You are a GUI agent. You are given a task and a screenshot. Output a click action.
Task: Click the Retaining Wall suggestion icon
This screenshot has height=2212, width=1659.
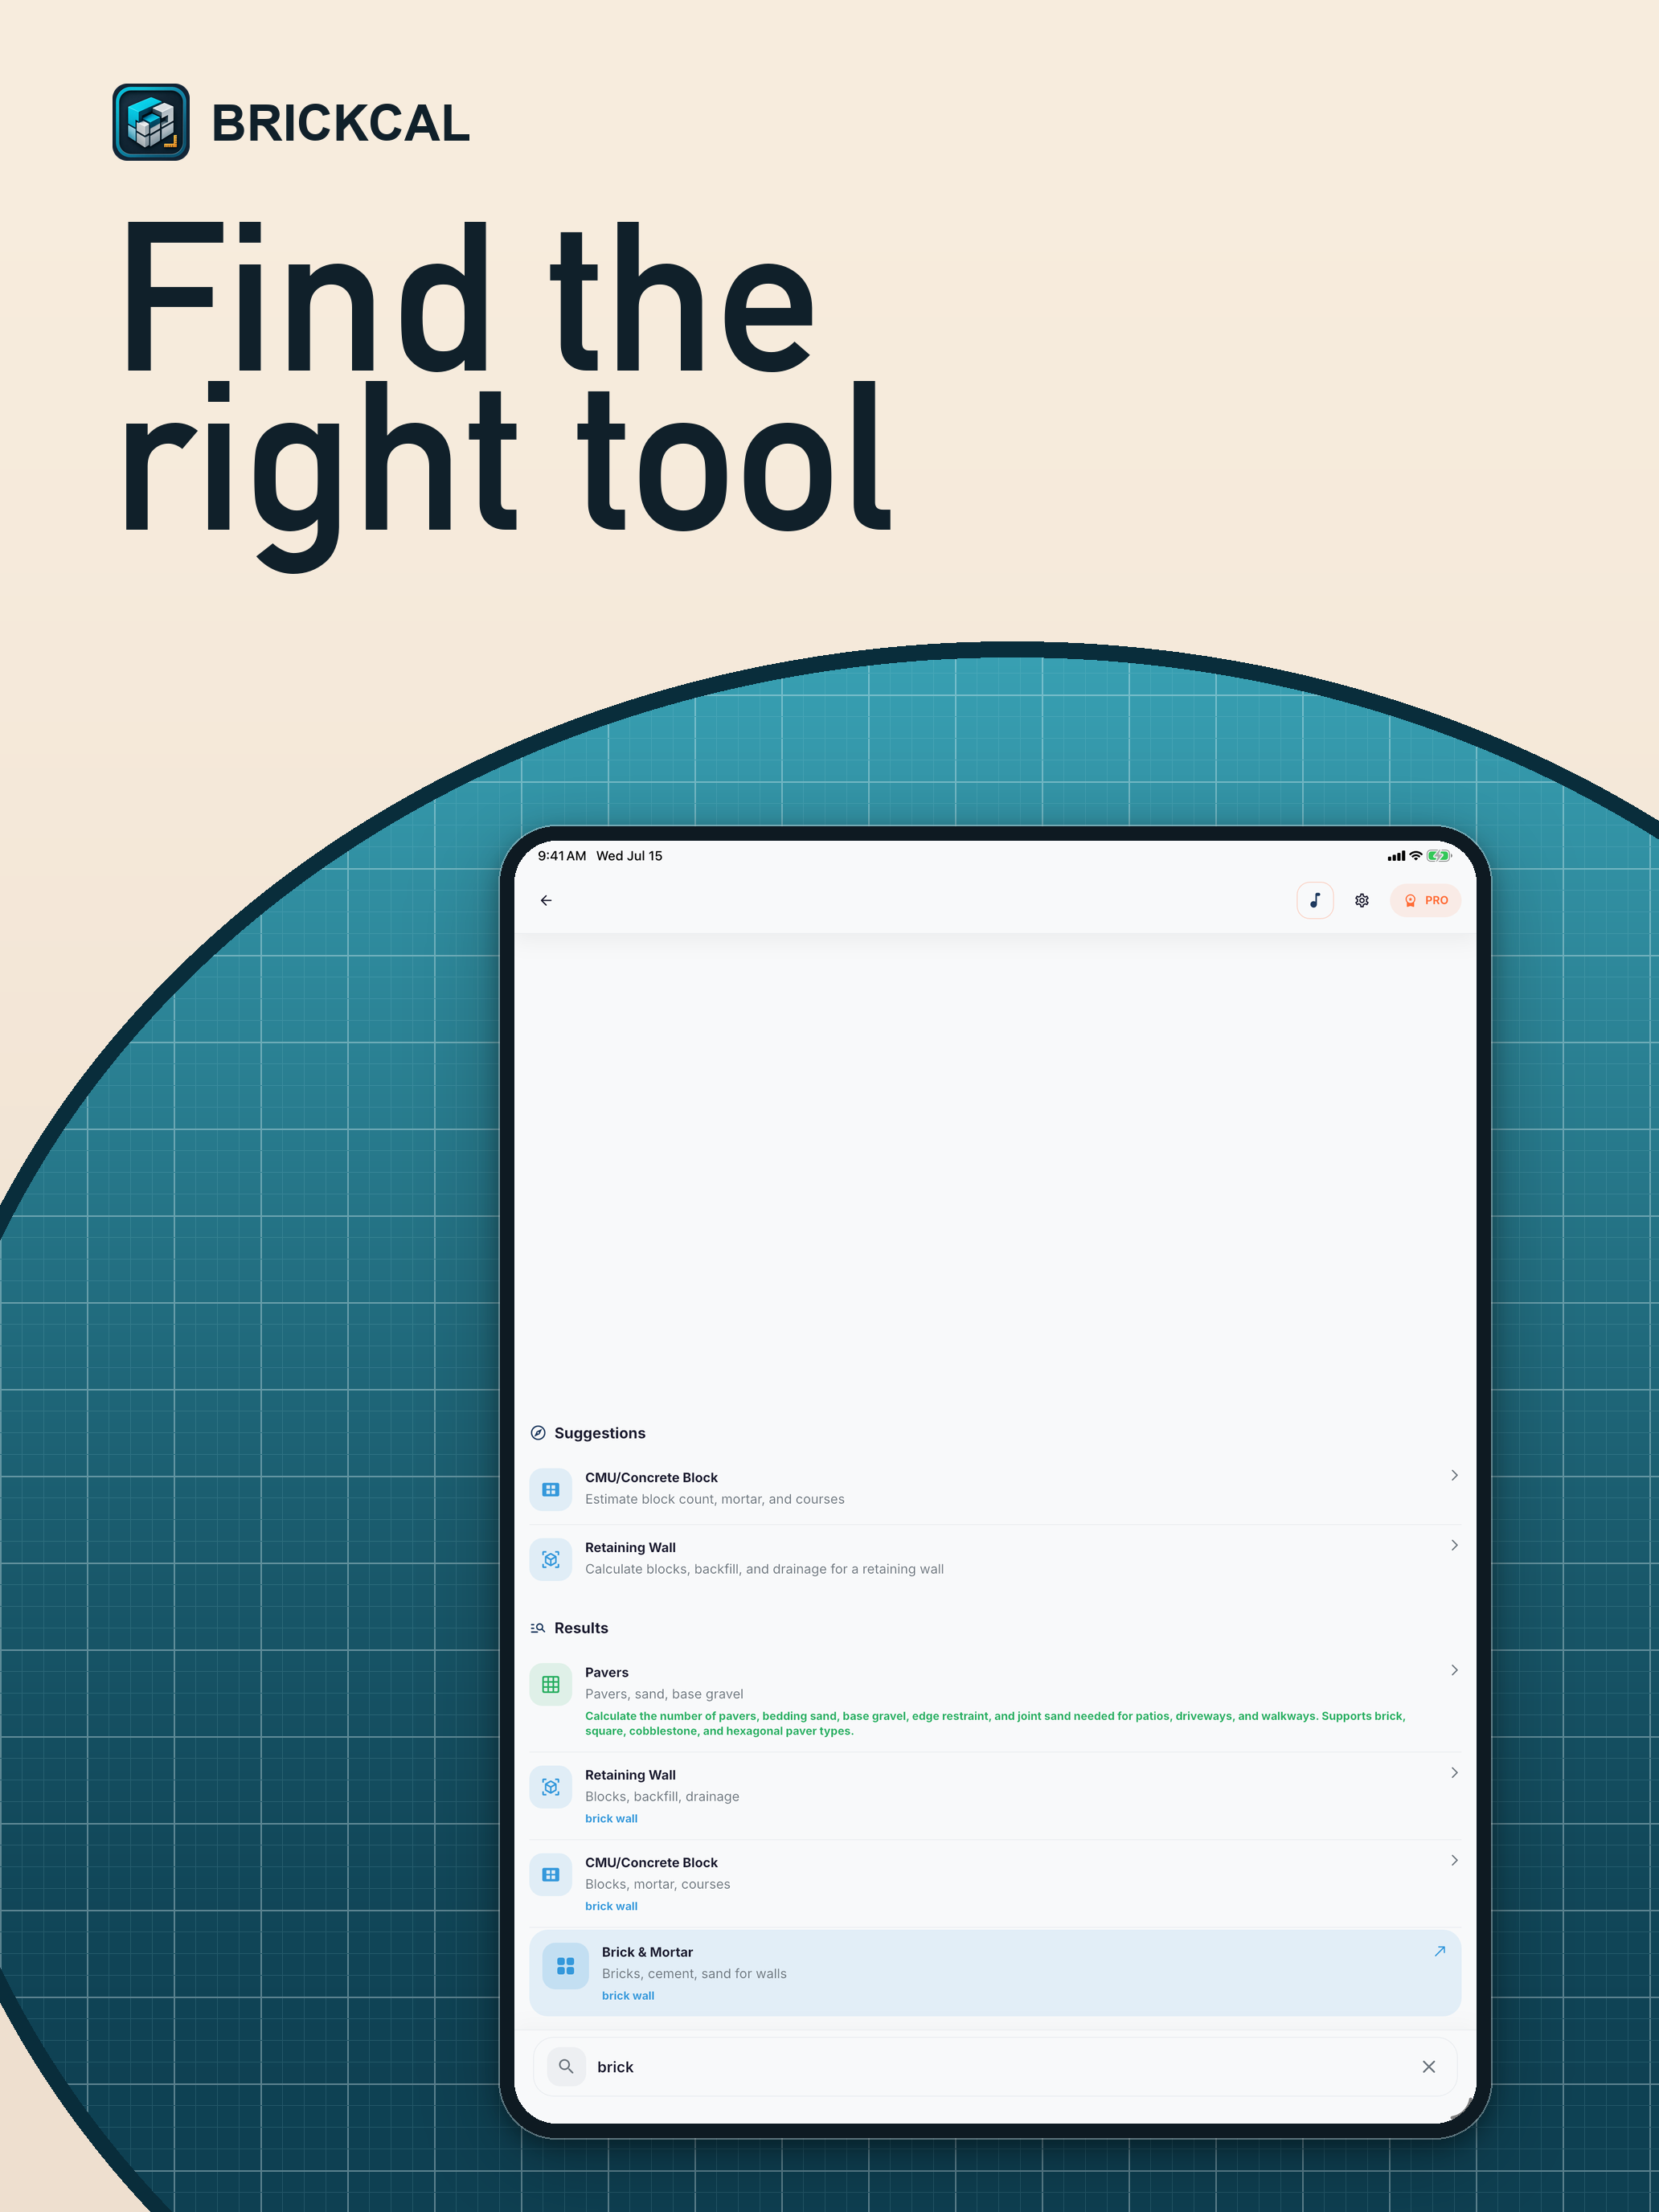(551, 1559)
